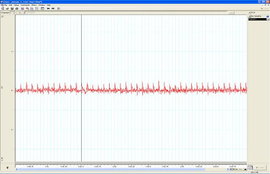Click the Print toolbar icon

coord(17,9)
